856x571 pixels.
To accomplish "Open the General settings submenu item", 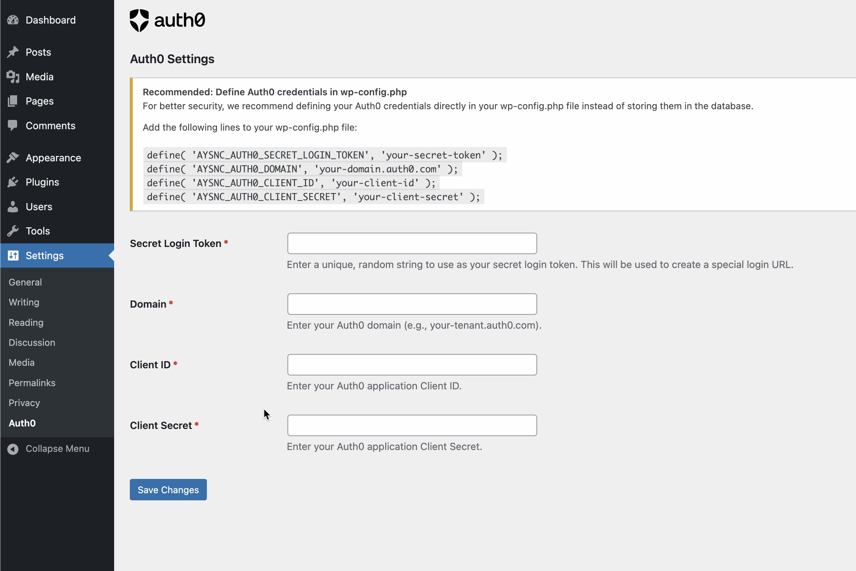I will pyautogui.click(x=25, y=282).
